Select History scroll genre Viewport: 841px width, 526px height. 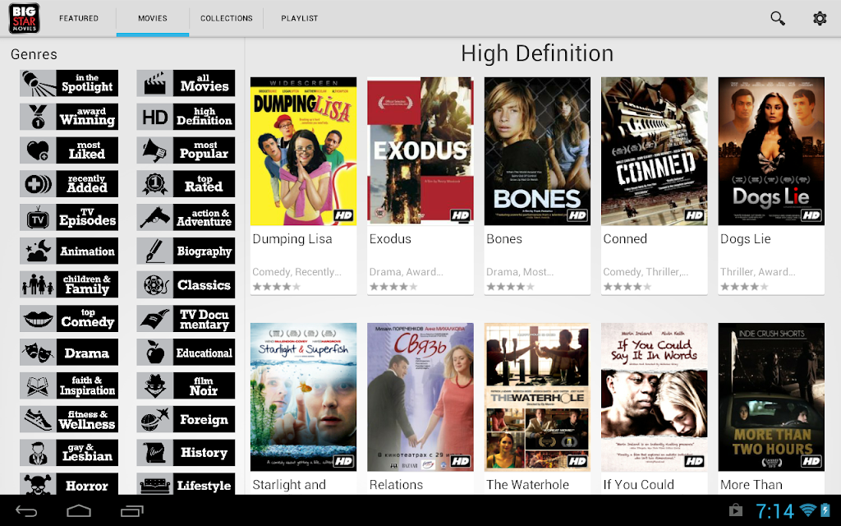tap(186, 453)
